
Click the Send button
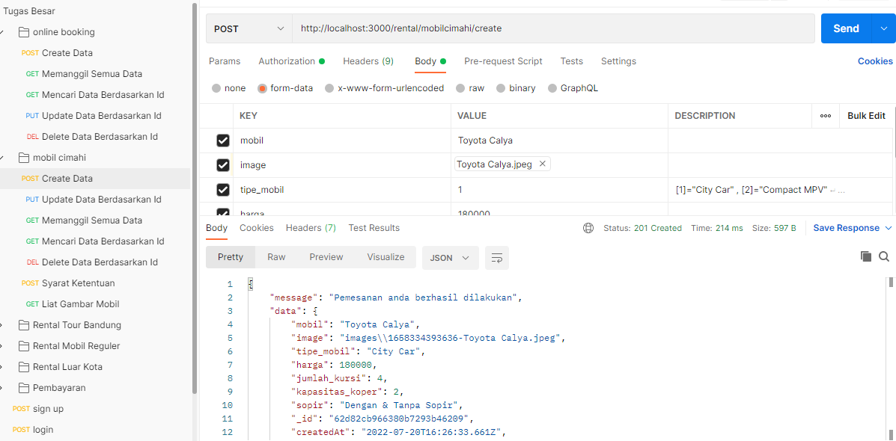846,28
